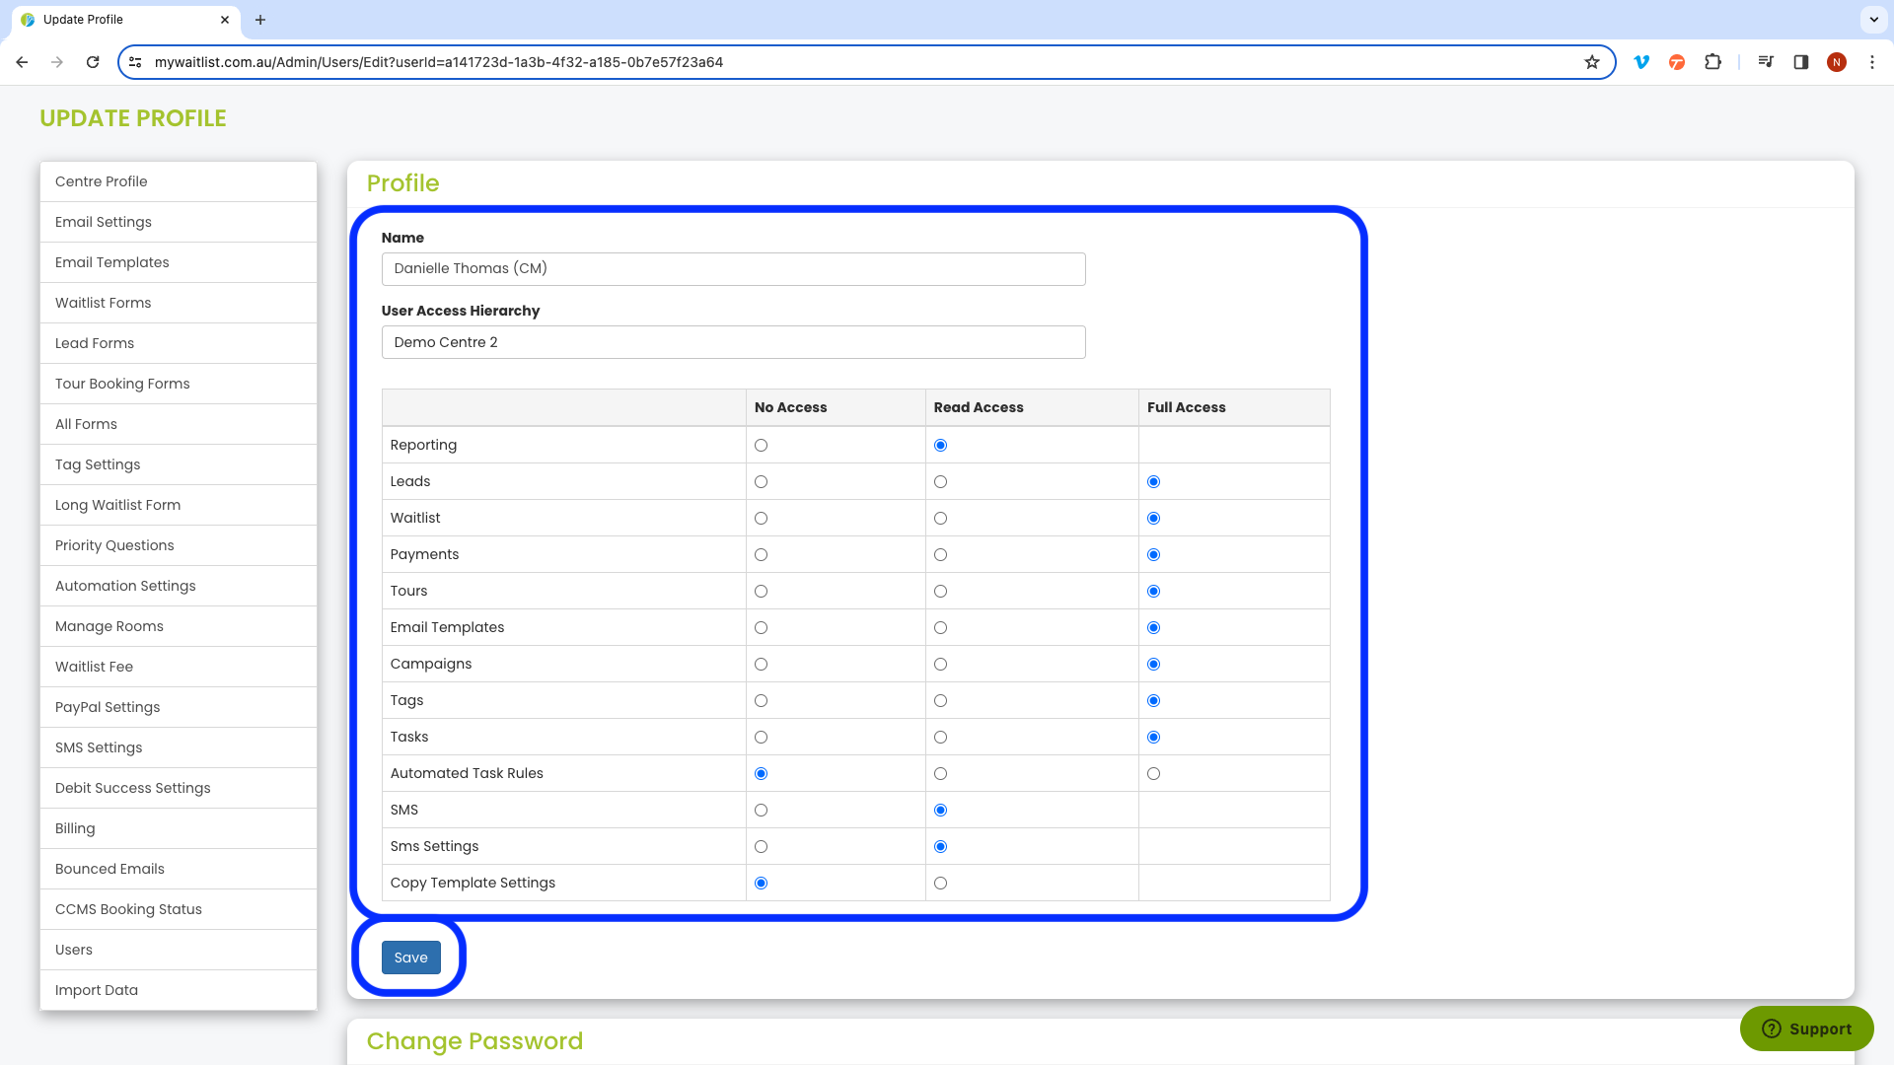The width and height of the screenshot is (1894, 1065).
Task: Open Long Waitlist Form sidebar item
Action: [x=179, y=505]
